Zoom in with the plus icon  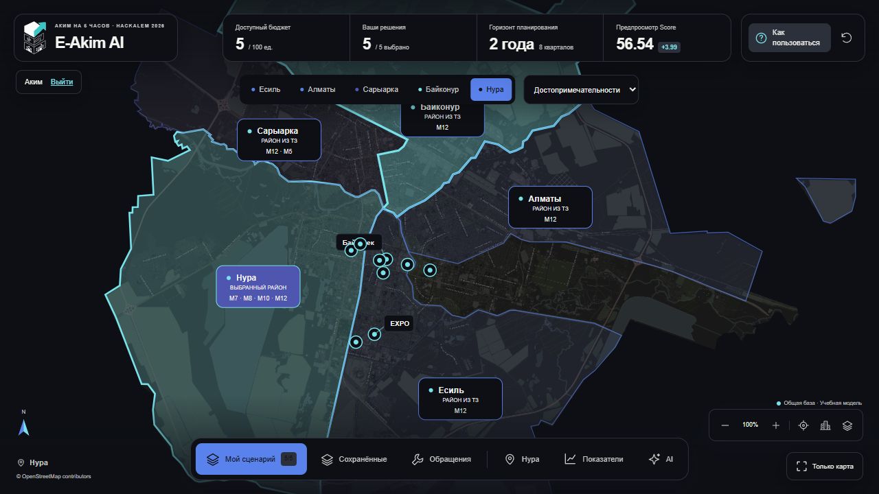coord(776,425)
